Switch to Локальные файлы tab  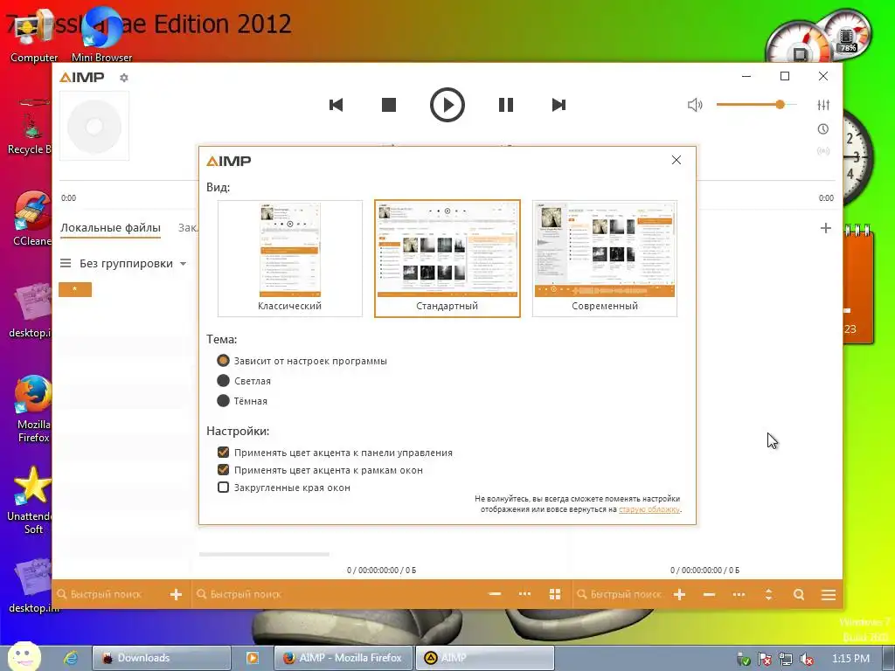[x=110, y=228]
